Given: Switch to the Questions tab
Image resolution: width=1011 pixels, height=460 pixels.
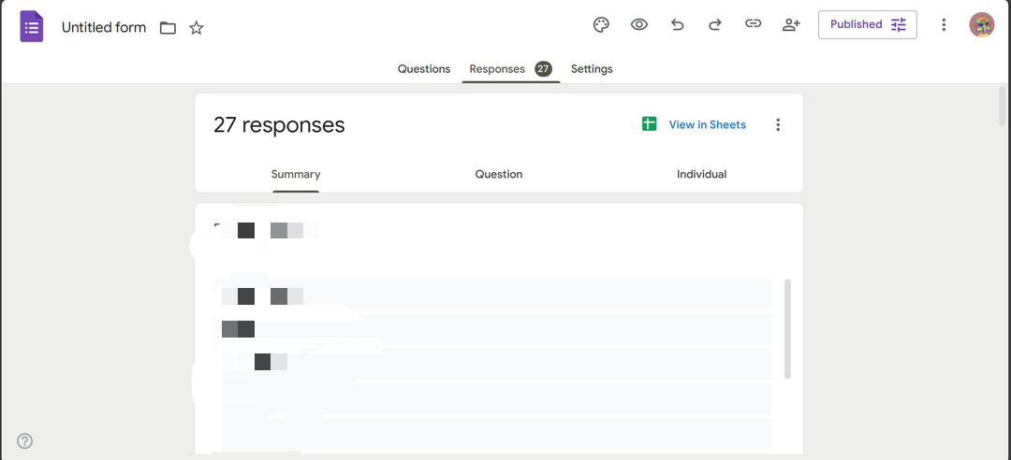Looking at the screenshot, I should pyautogui.click(x=424, y=69).
